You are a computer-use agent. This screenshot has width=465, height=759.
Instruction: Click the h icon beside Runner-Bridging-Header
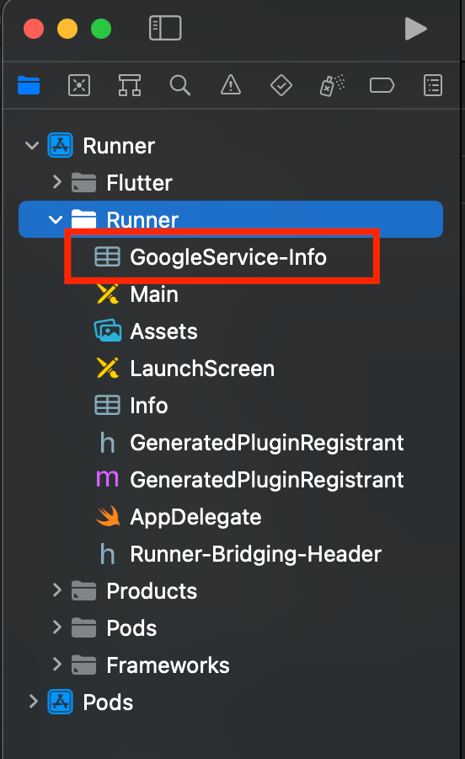click(107, 554)
